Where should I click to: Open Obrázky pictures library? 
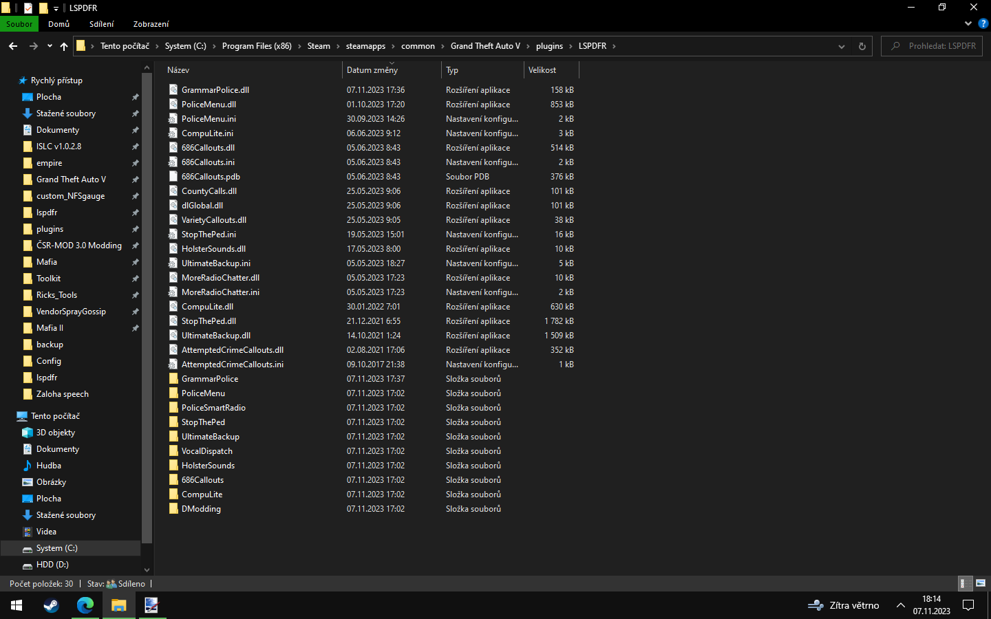tap(51, 482)
